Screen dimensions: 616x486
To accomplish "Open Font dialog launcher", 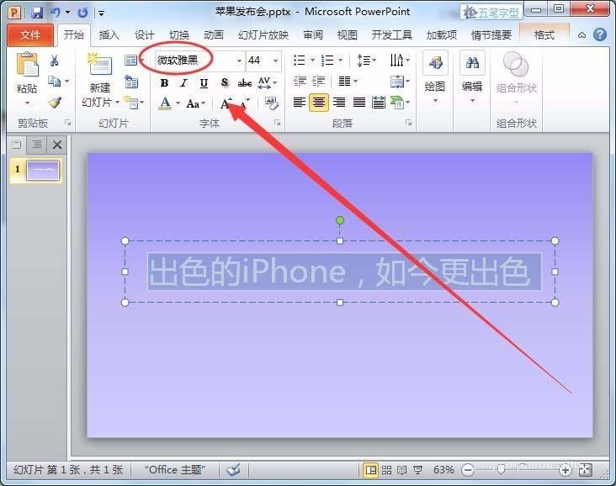I will point(278,123).
